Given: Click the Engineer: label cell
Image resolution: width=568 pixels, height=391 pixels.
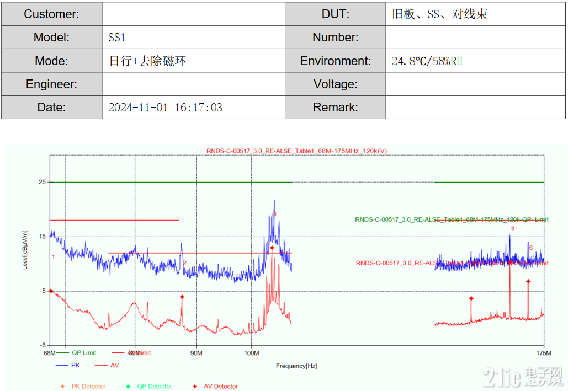Looking at the screenshot, I should (51, 84).
